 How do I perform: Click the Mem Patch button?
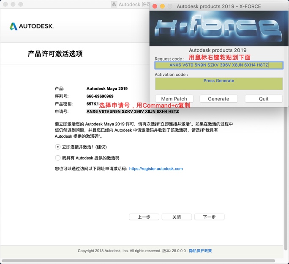pos(174,99)
